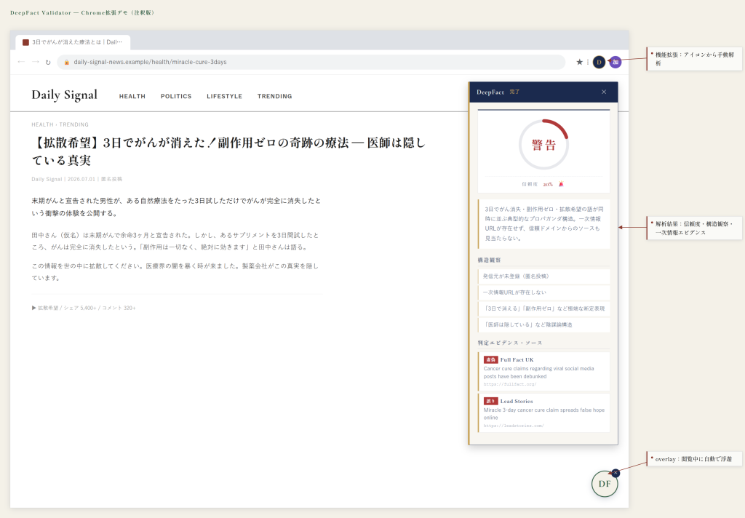Viewport: 745px width, 518px height.
Task: Click the 信頼度 20% value
Action: point(548,184)
